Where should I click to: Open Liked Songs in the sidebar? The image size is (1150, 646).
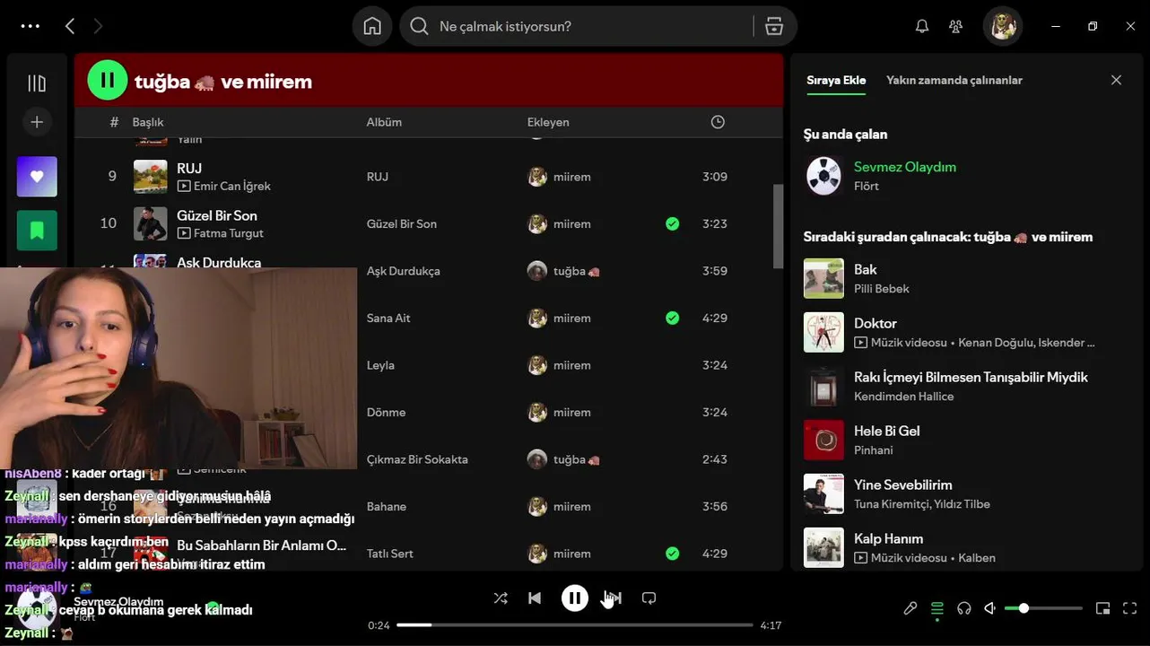point(37,177)
